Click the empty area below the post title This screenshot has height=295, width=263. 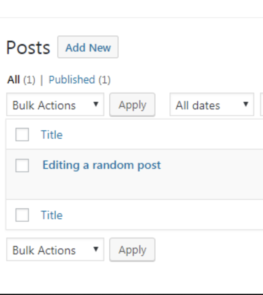[126, 186]
